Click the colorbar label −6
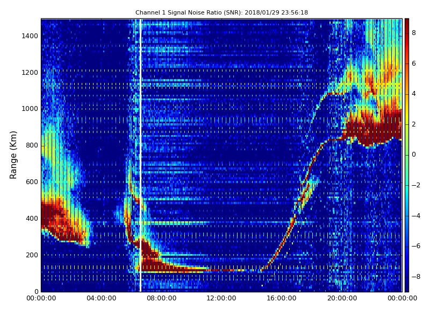This screenshot has height=323, width=430. point(416,246)
